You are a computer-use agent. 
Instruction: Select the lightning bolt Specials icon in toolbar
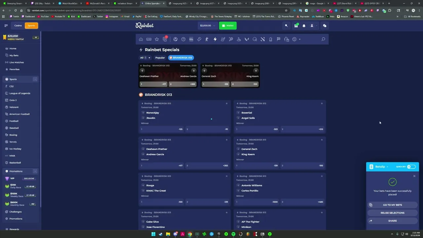[x=215, y=39]
